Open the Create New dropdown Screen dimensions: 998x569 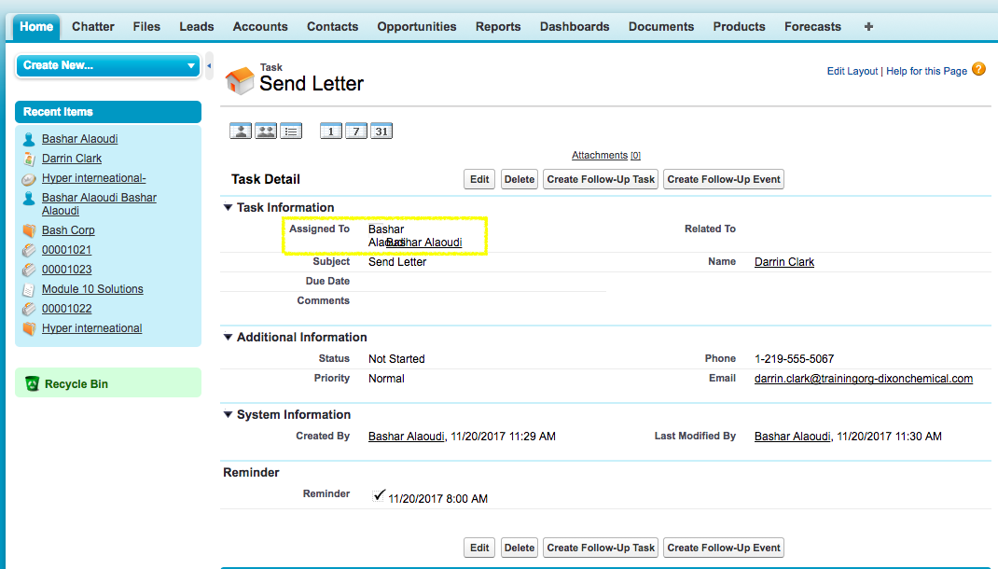tap(108, 66)
